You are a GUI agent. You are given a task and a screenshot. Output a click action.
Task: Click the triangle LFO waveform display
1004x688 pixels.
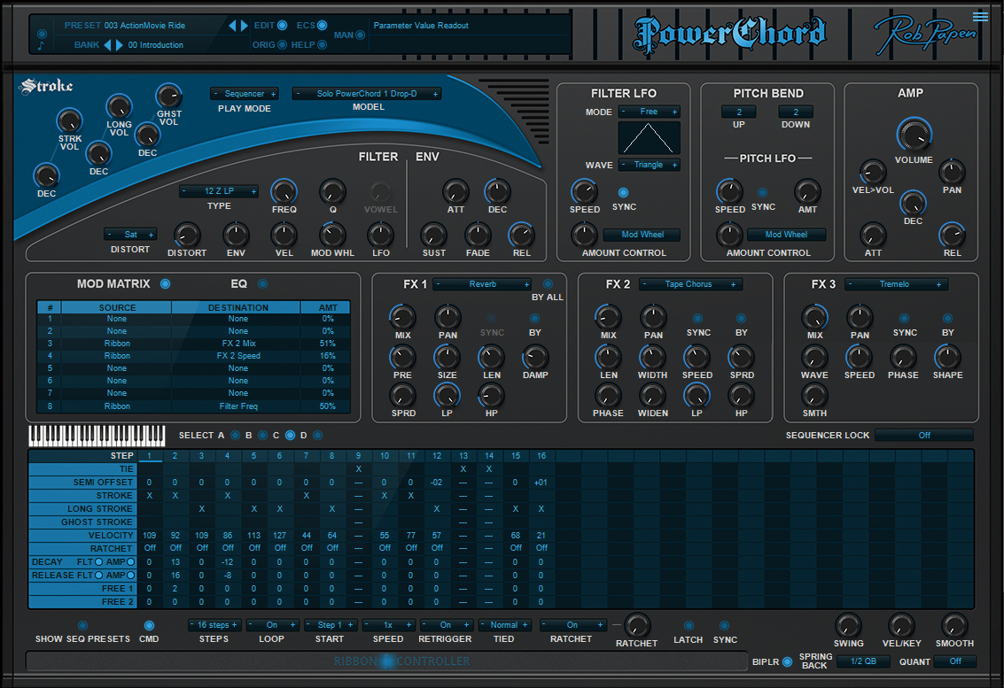649,137
